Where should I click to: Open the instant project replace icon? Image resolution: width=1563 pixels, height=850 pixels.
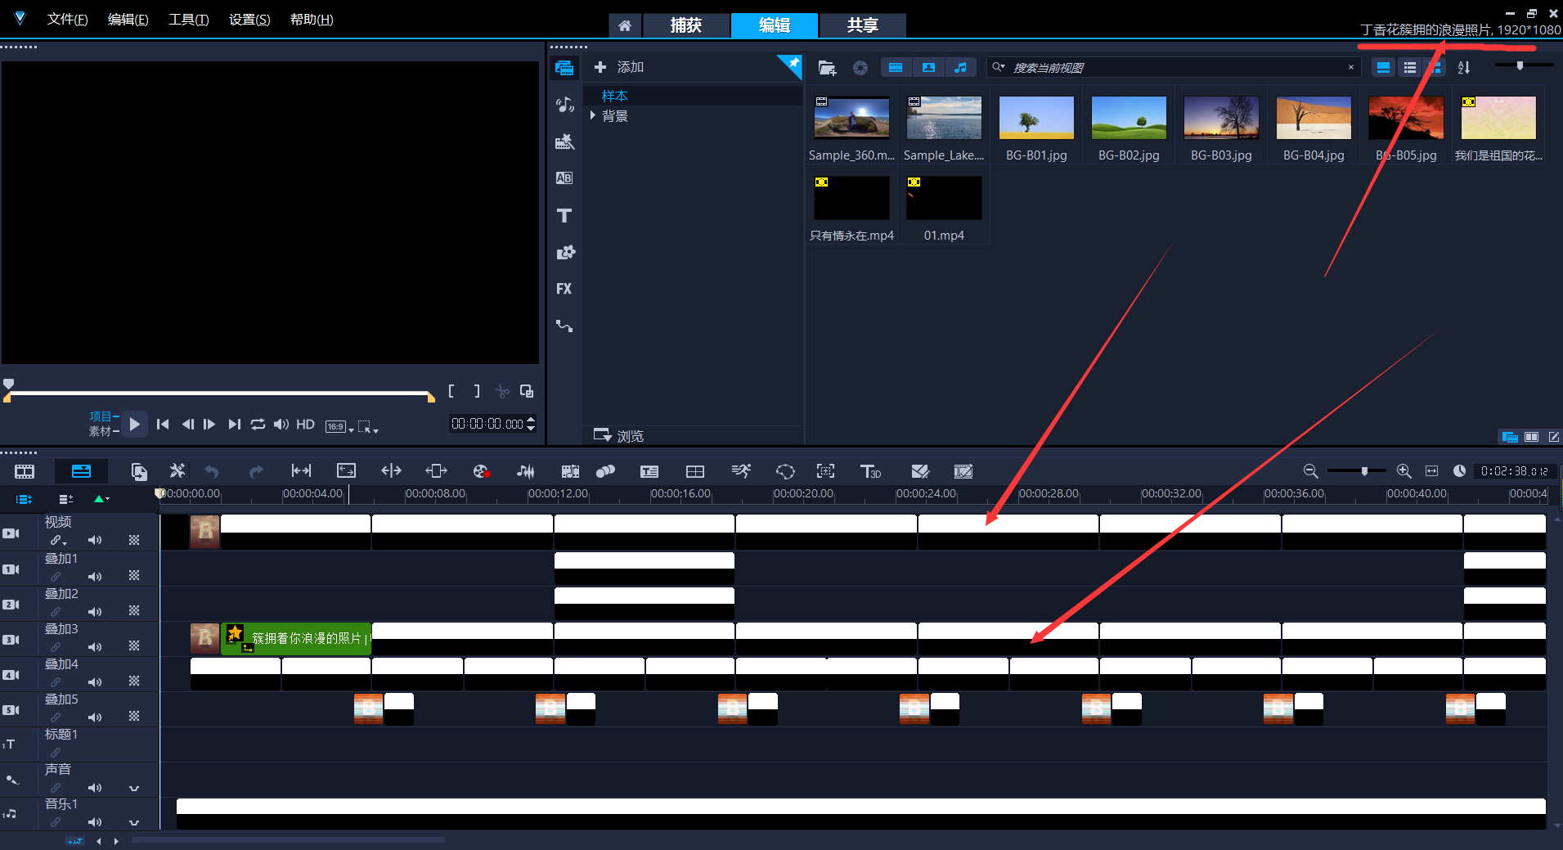point(139,471)
